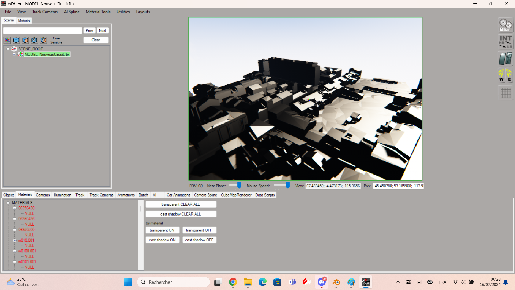Click cast shadow CLEAR ALL button
This screenshot has width=515, height=290.
point(181,214)
